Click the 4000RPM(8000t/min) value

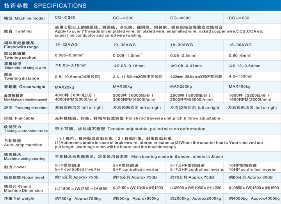coord(76,99)
